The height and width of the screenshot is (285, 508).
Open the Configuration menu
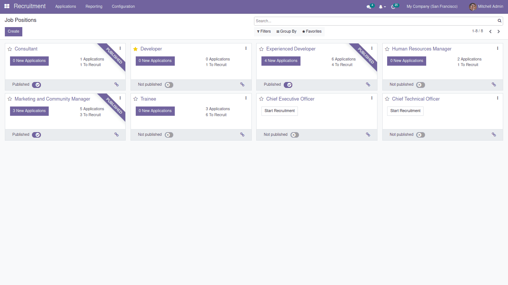click(123, 7)
